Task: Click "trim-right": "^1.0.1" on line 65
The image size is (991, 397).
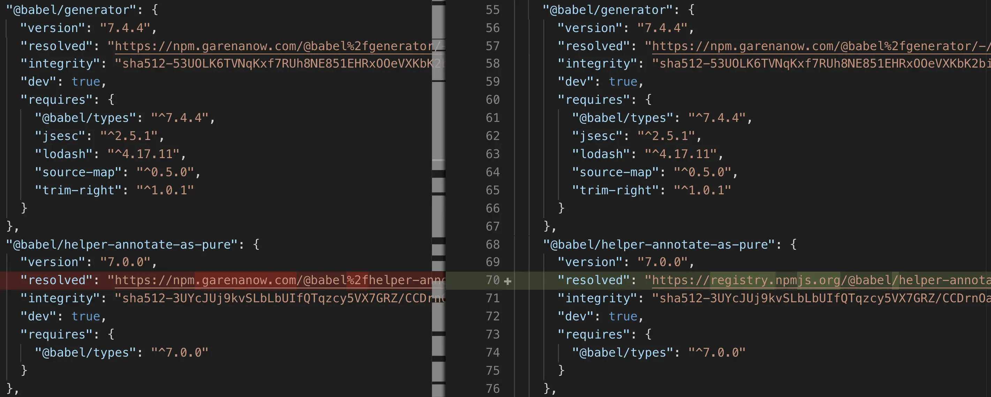Action: coord(651,190)
